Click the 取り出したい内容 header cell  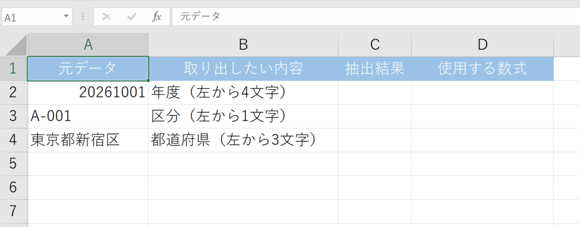tap(243, 68)
